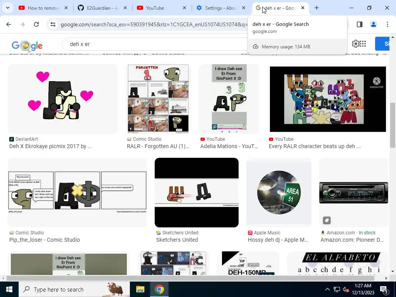This screenshot has height=297, width=396.
Task: Open a new browser tab
Action: 316,8
